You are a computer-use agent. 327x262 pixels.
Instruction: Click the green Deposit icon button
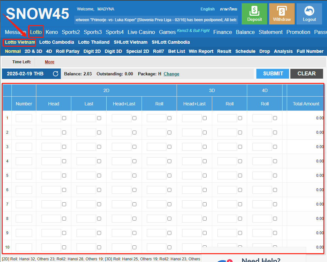click(x=254, y=14)
